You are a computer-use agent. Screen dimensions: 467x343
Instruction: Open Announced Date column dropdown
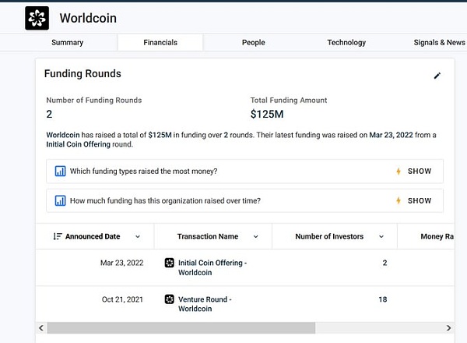tap(138, 236)
